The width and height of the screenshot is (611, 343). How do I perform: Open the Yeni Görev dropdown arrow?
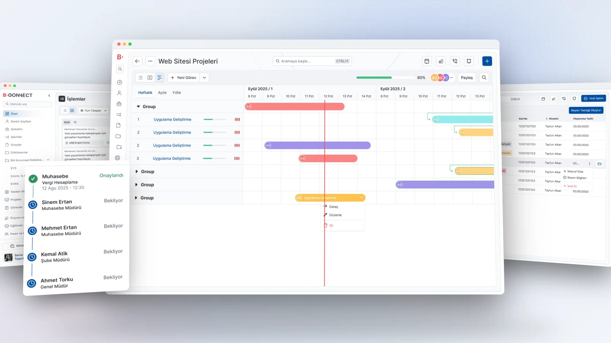point(204,77)
